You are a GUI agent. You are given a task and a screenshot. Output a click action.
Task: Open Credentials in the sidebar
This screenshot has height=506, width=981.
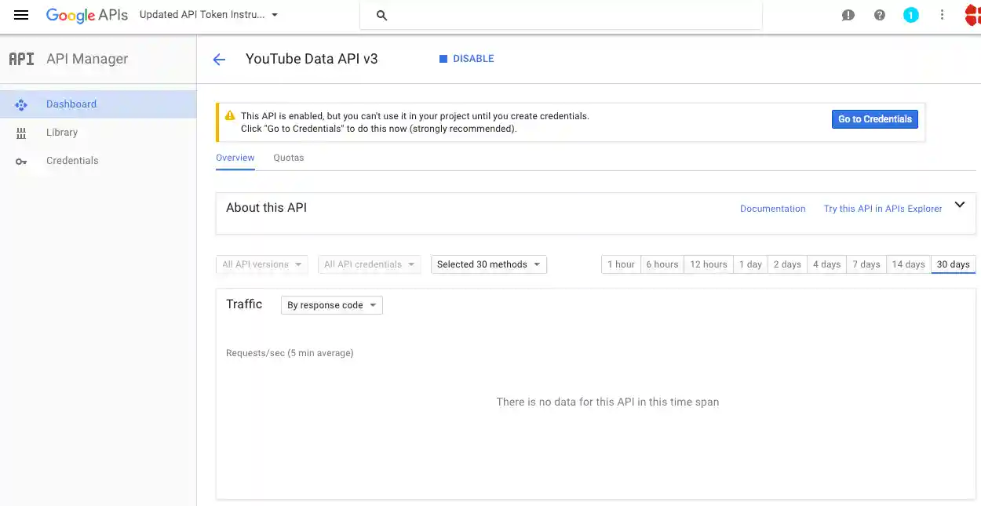pyautogui.click(x=98, y=161)
